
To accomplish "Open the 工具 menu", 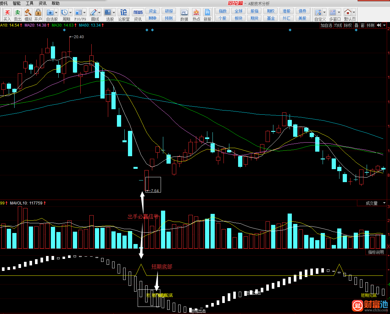I will point(29,3).
